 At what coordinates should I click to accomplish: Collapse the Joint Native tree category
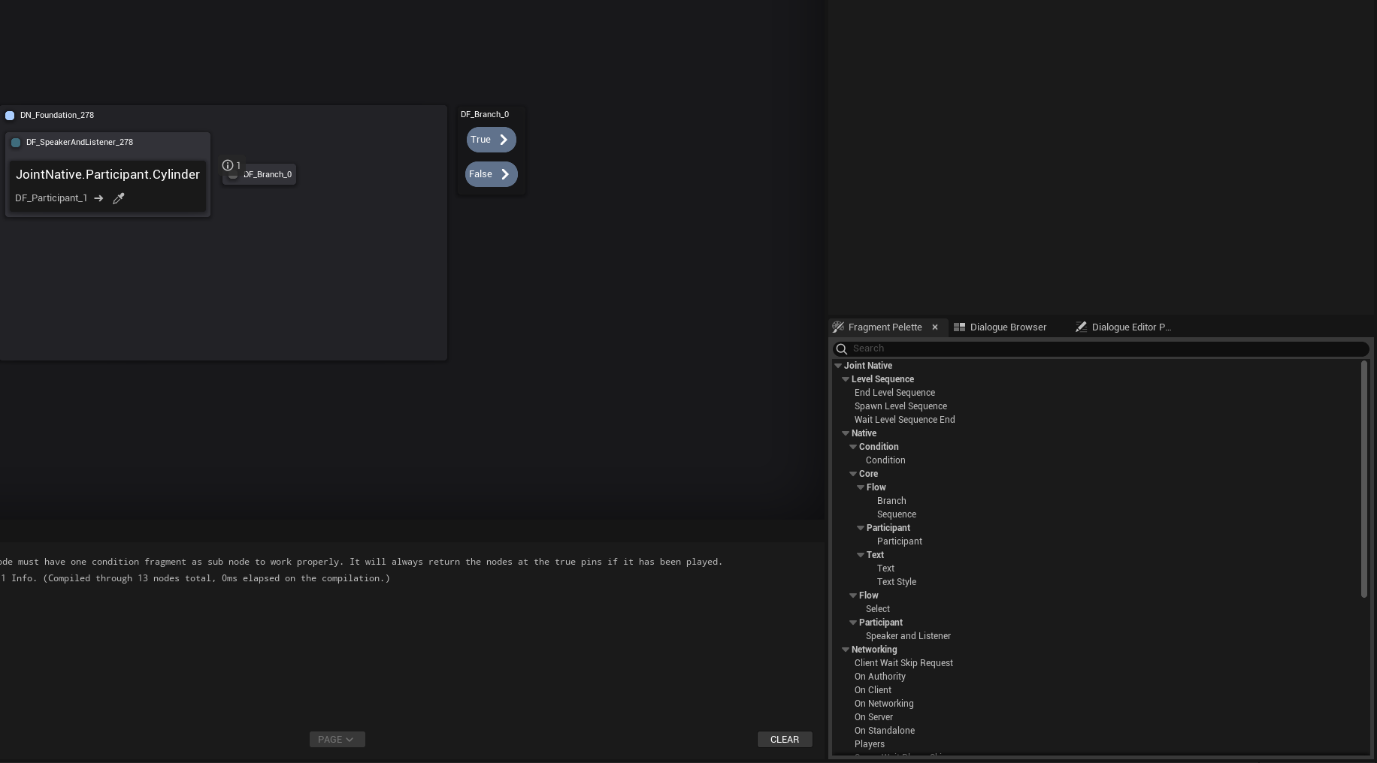[838, 366]
